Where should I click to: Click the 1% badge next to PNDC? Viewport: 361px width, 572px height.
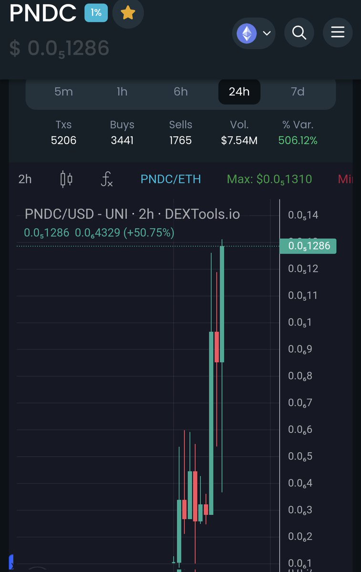tap(96, 13)
